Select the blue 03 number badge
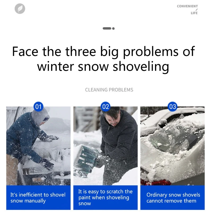 tap(173, 107)
